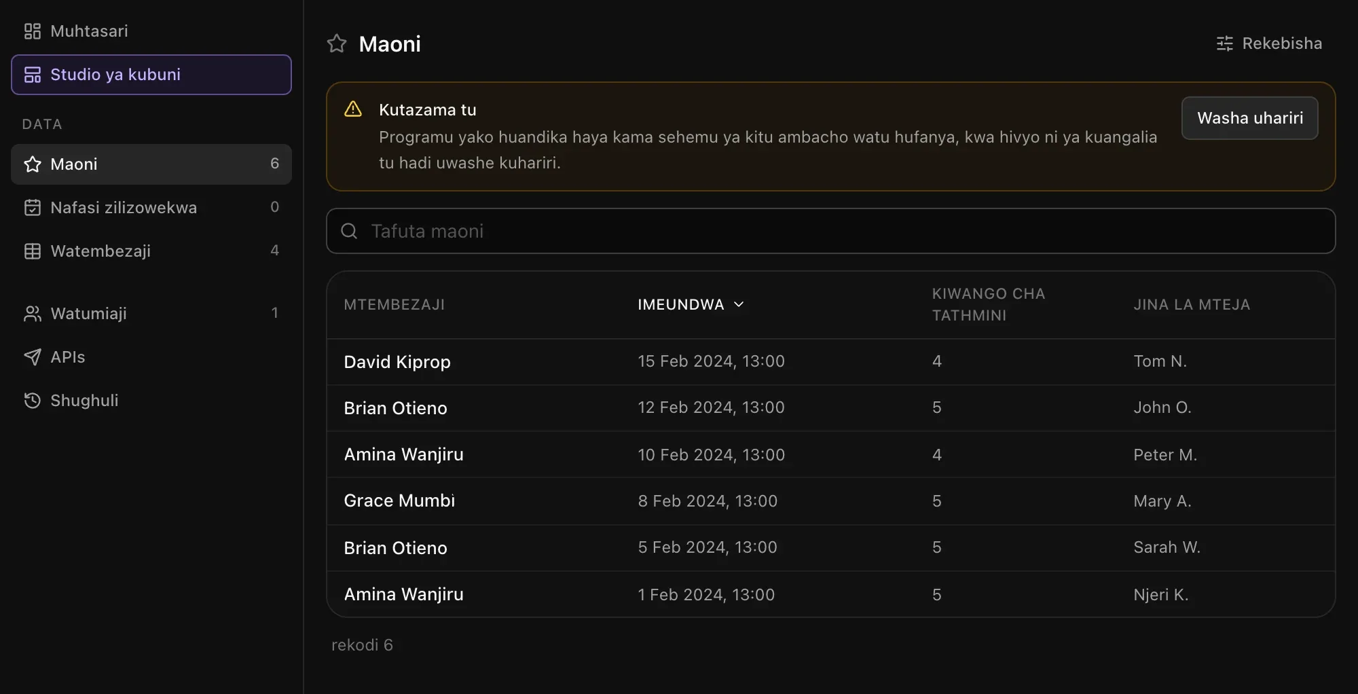Click the history icon for Shughuli
This screenshot has width=1358, height=694.
[x=32, y=401]
